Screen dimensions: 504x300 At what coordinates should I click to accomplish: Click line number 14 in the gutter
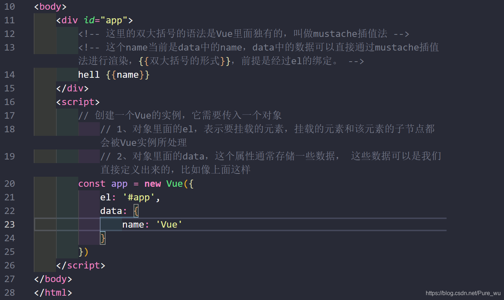pos(10,75)
